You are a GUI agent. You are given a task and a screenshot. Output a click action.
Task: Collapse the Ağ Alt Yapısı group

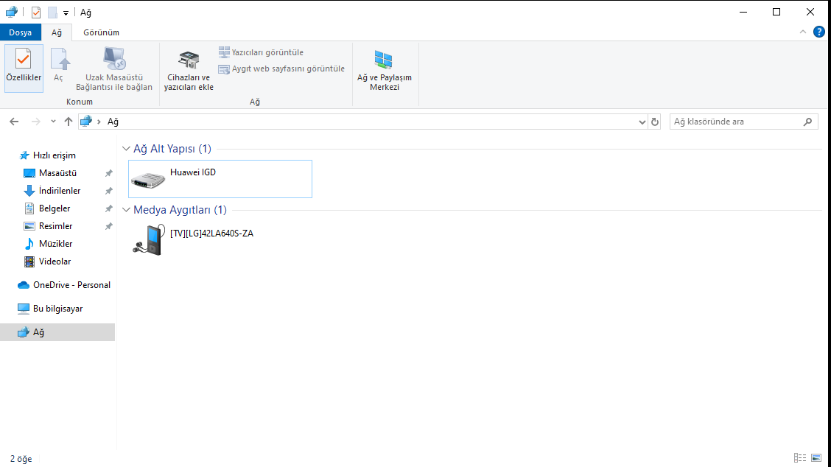coord(126,150)
